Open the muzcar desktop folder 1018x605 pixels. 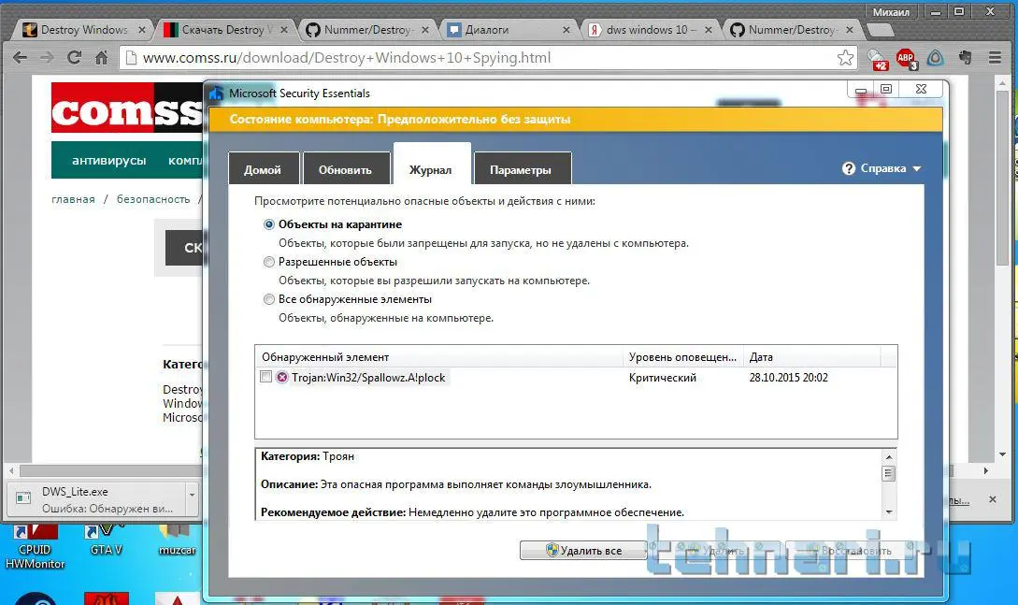pos(177,540)
